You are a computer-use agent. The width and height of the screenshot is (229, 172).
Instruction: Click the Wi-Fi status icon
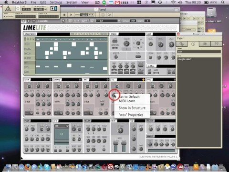point(173,2)
